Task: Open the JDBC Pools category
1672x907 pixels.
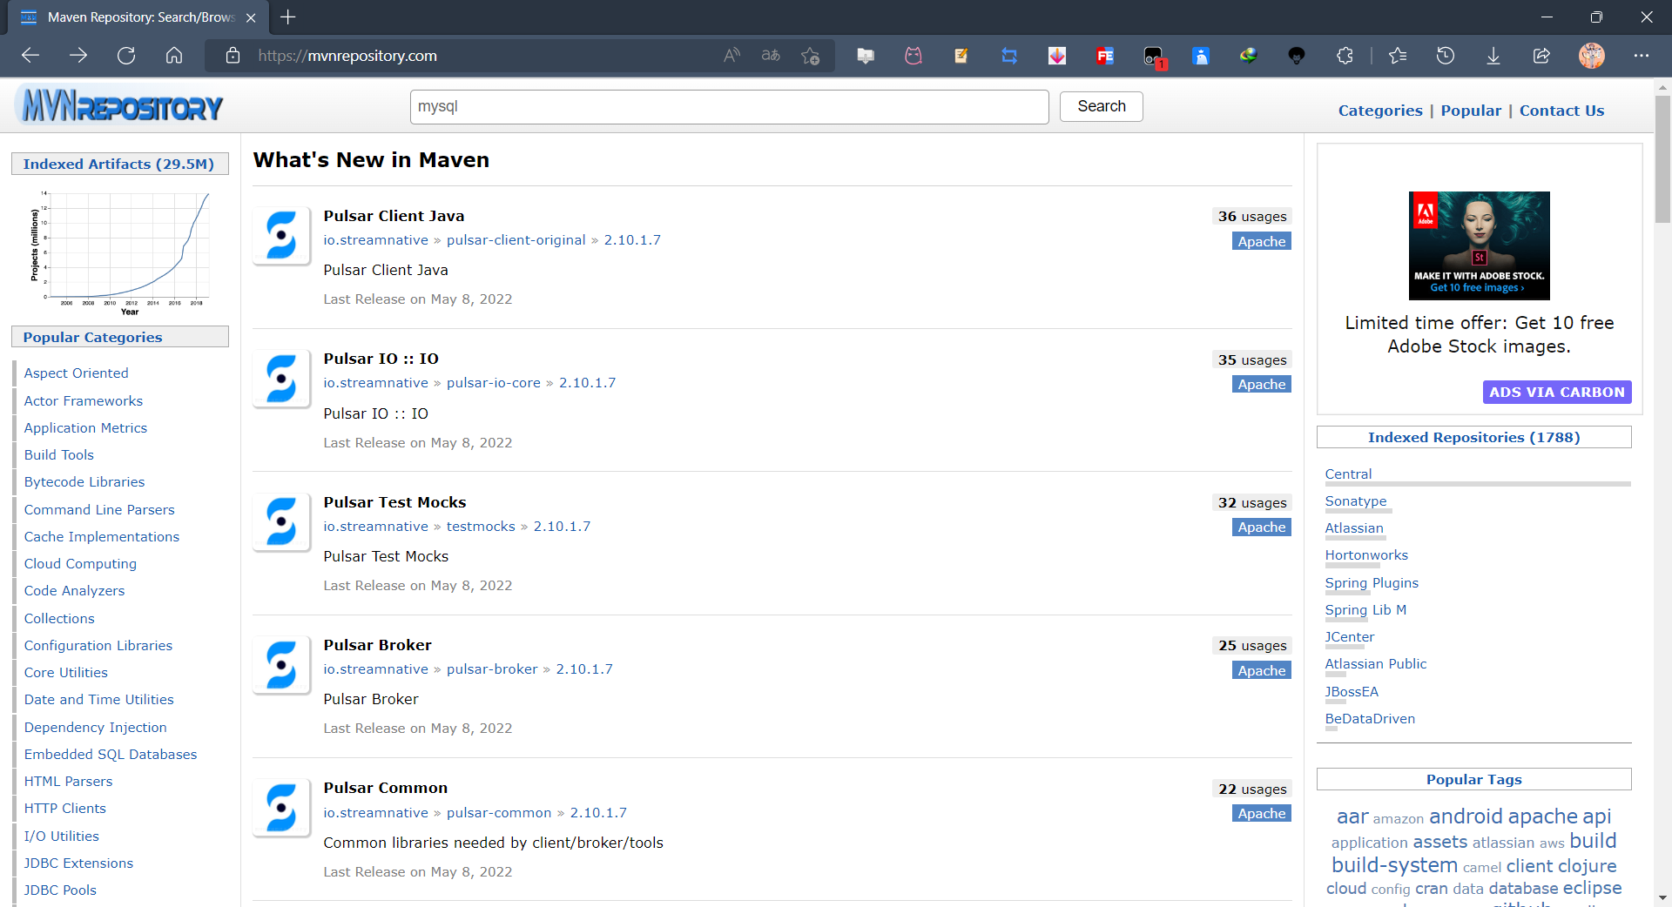Action: (x=60, y=890)
